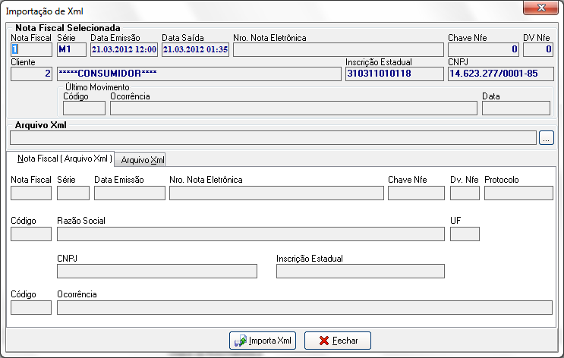This screenshot has height=358, width=564.
Task: Click the top Nro. Nota Eletrônica field
Action: coord(339,49)
